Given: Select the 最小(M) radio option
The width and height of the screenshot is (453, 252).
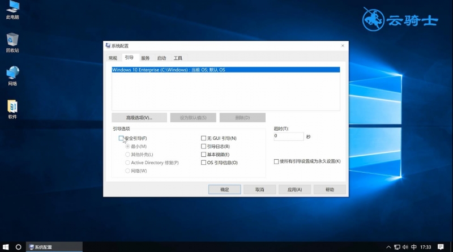Looking at the screenshot, I should point(127,147).
